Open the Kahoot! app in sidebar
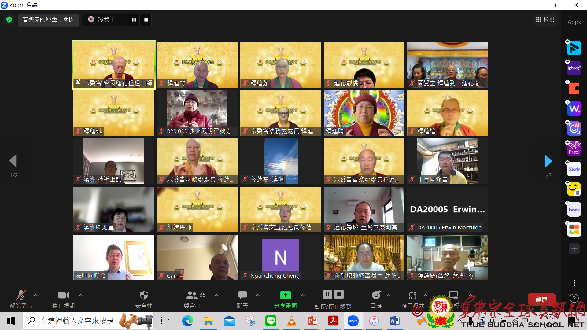Image resolution: width=587 pixels, height=330 pixels. point(574,68)
